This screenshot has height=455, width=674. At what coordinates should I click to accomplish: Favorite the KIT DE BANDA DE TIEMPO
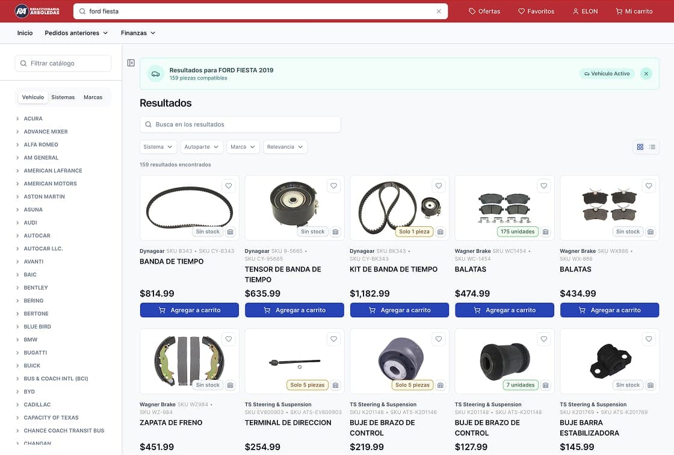[x=439, y=186]
